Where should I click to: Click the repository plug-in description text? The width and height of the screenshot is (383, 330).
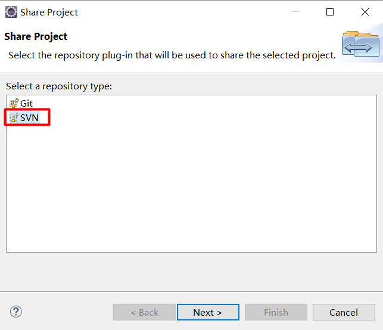coord(172,55)
